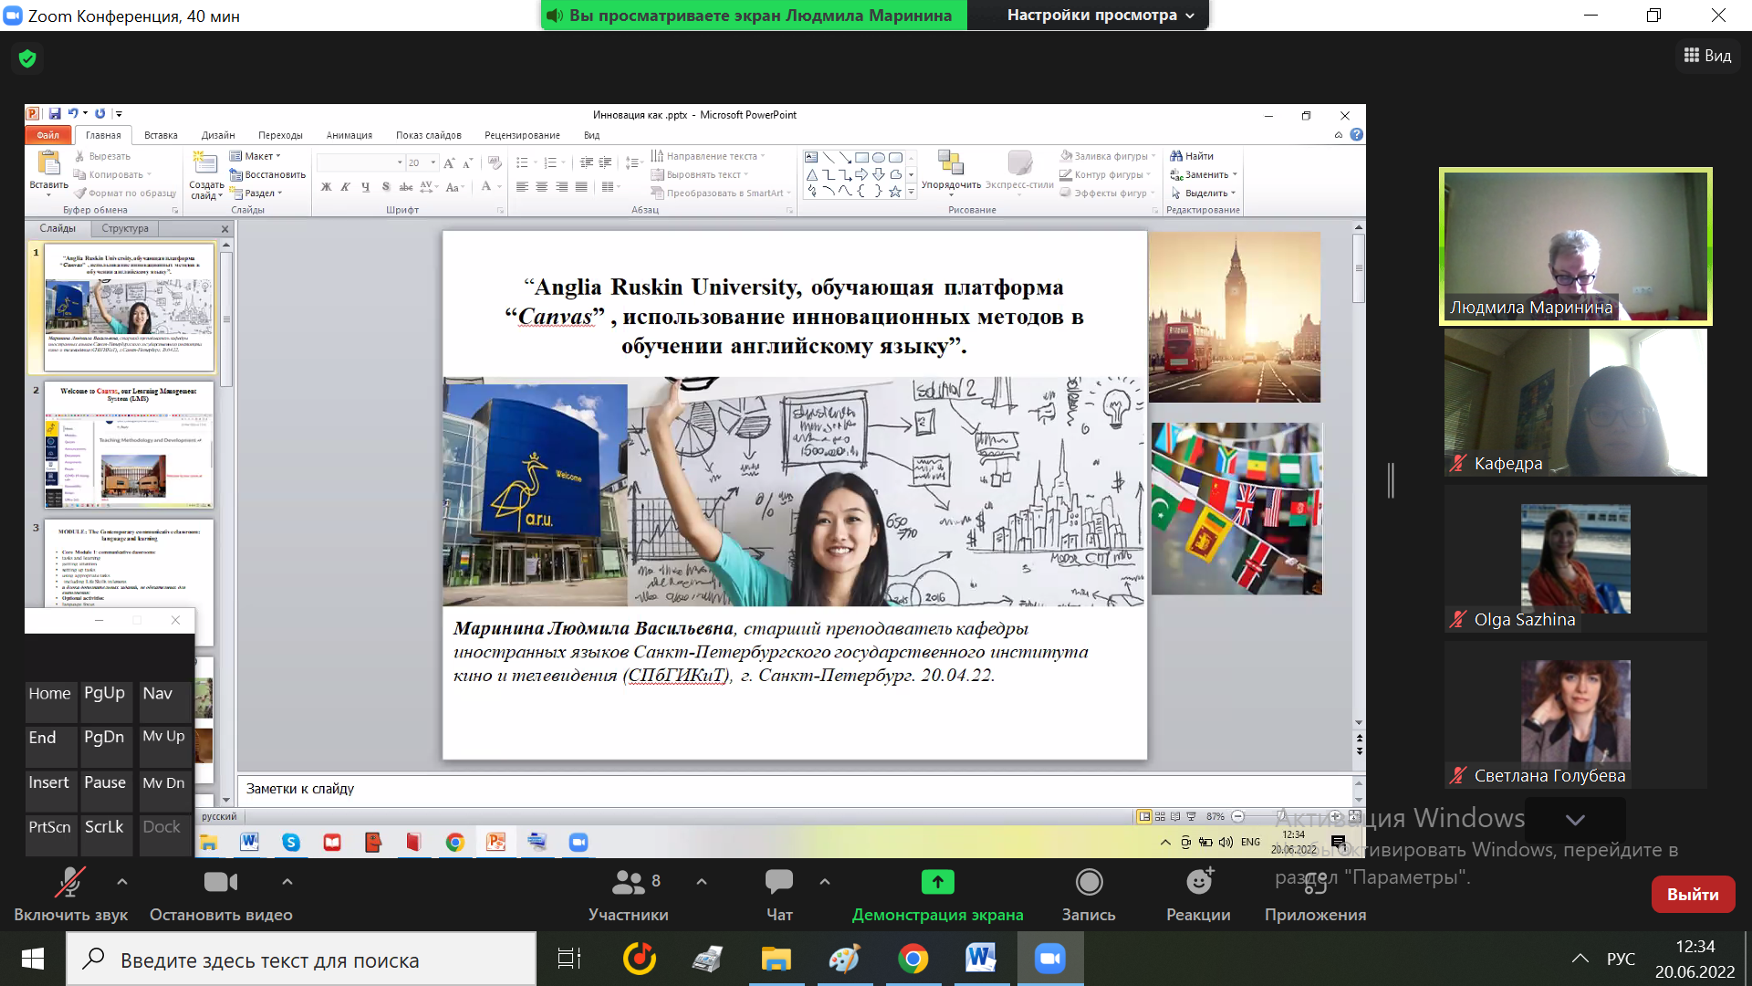This screenshot has height=986, width=1752.
Task: Select Olga Sazhina participant tile
Action: (x=1575, y=559)
